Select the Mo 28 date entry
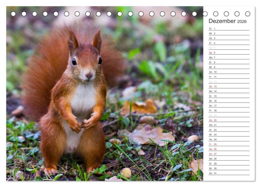261x187 pixels. (x=229, y=159)
